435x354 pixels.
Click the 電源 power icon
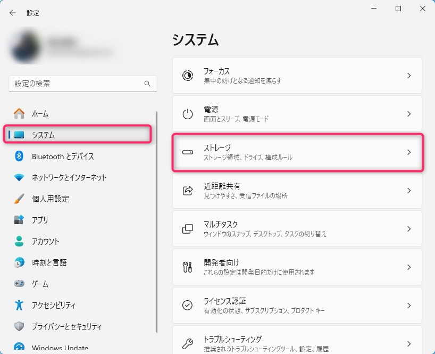(x=188, y=114)
